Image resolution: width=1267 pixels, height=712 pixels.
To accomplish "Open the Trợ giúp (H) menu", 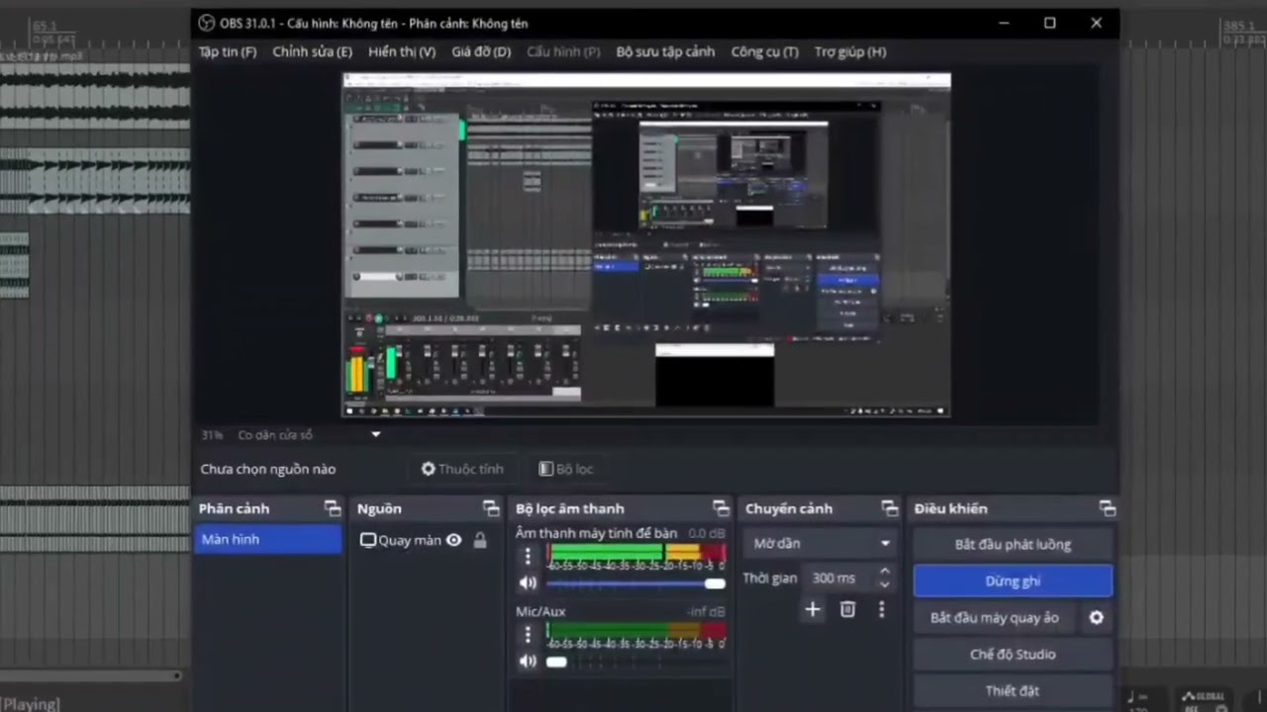I will pyautogui.click(x=850, y=51).
